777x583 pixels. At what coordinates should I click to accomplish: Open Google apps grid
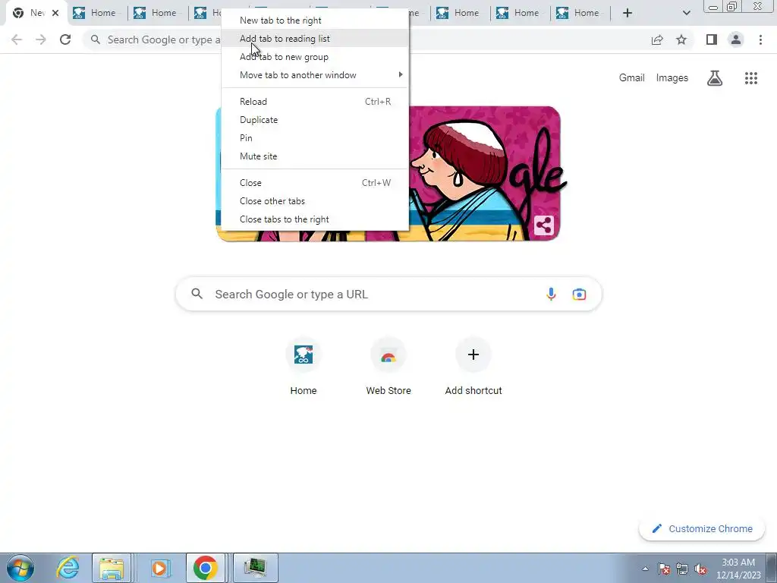coord(751,78)
